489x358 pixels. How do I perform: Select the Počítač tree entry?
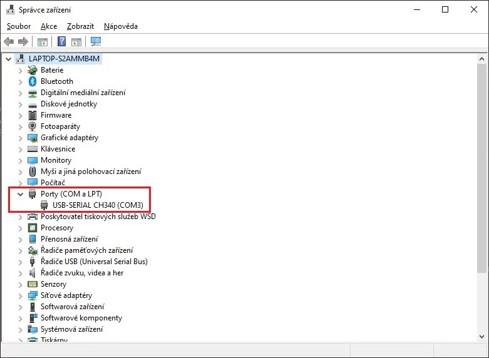click(53, 182)
